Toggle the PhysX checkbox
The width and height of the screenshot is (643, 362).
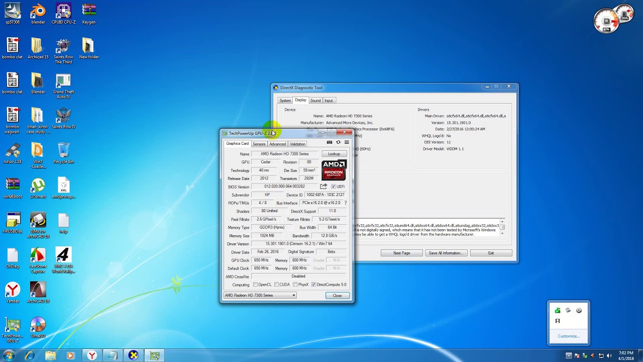(x=295, y=285)
